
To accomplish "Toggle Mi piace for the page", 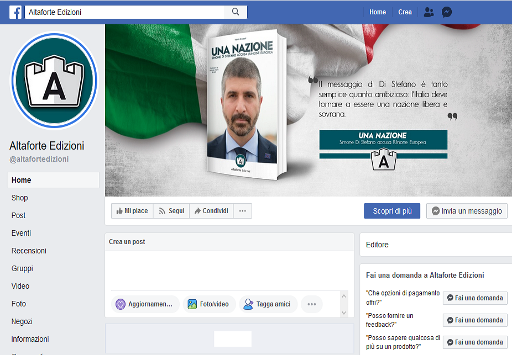I will pos(132,210).
